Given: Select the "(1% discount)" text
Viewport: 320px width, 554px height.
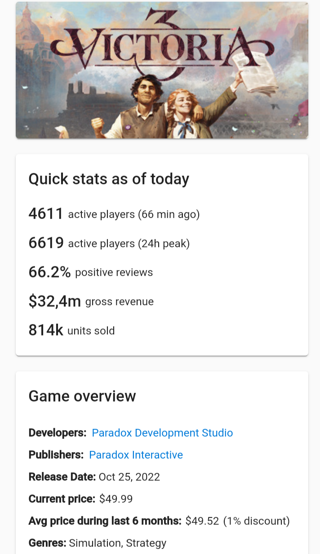Looking at the screenshot, I should pyautogui.click(x=257, y=521).
